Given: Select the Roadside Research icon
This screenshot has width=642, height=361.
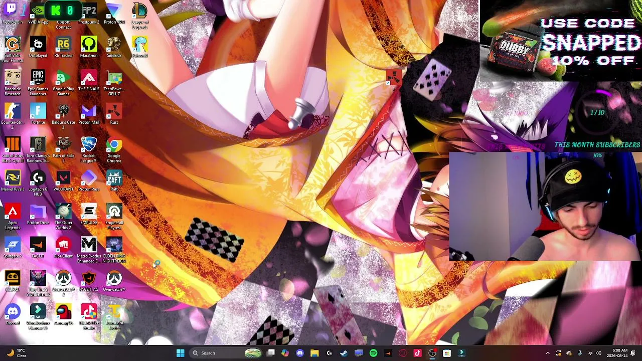Looking at the screenshot, I should 13,83.
